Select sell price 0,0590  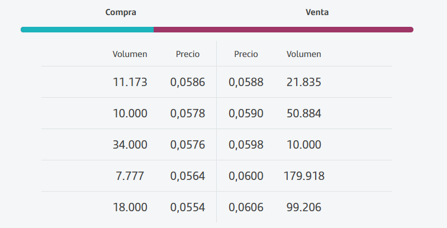(246, 113)
